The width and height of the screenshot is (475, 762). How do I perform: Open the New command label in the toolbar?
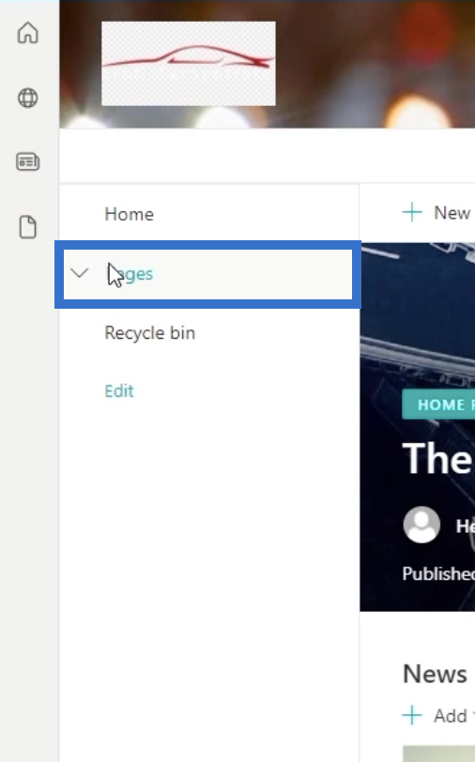[452, 212]
